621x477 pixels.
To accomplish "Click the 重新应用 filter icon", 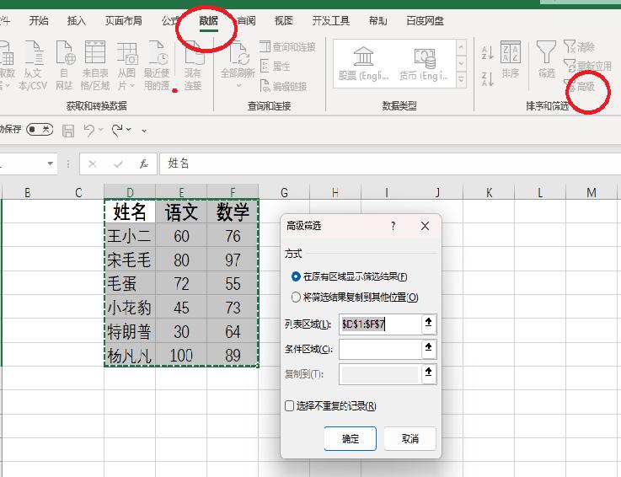I will (x=588, y=66).
